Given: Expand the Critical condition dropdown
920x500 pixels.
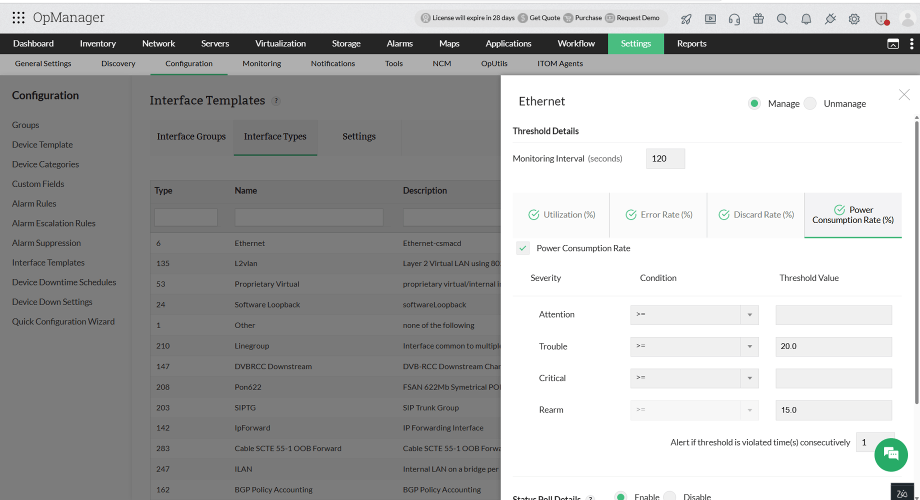Looking at the screenshot, I should tap(694, 378).
